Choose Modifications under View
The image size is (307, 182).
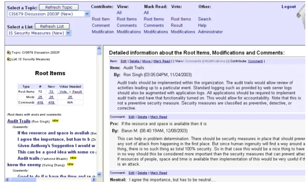pyautogui.click(x=129, y=32)
